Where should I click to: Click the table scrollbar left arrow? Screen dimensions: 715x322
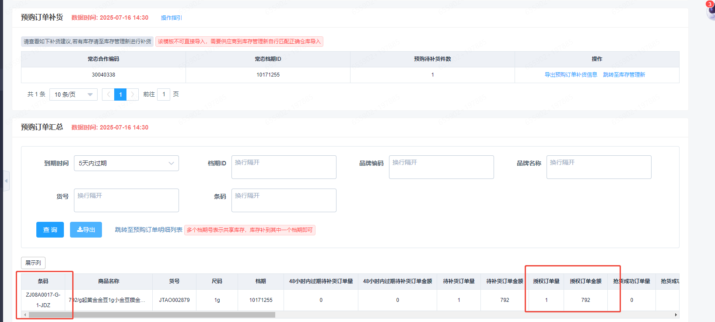(x=25, y=315)
